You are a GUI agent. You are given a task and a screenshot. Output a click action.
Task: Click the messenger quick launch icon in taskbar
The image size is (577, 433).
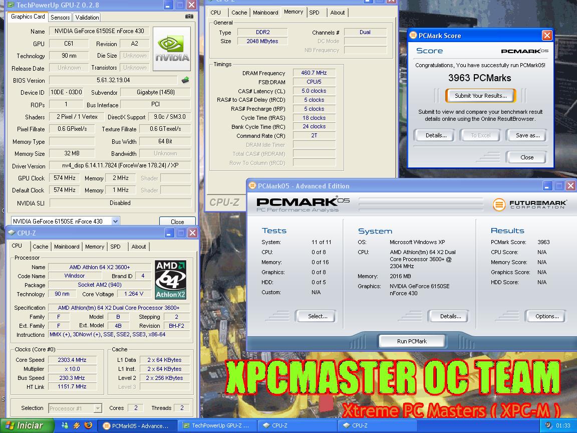(x=65, y=425)
